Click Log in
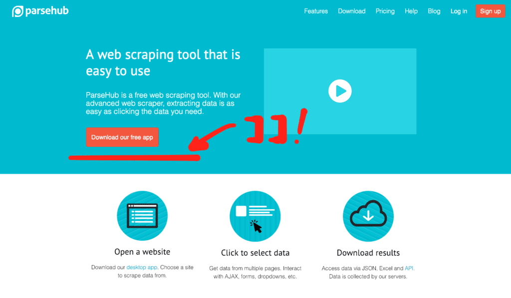This screenshot has width=511, height=298. (x=459, y=11)
